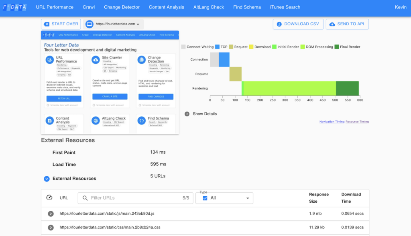Collapse the External Resources section
Viewport: 411px width, 236px height.
[x=47, y=179]
